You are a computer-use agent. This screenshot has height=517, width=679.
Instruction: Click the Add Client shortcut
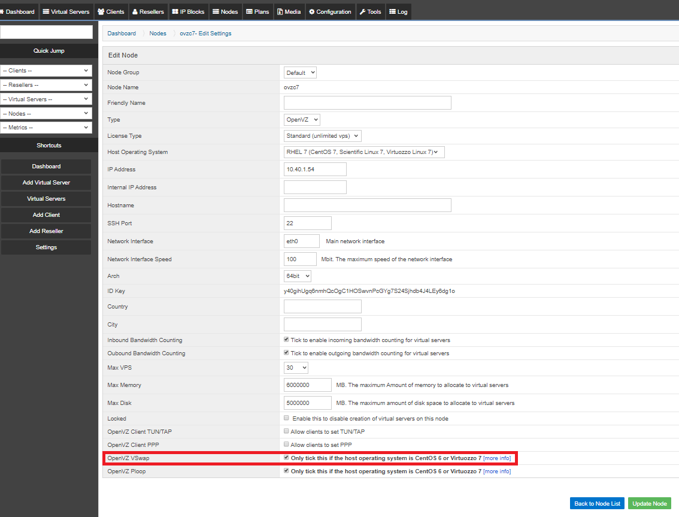pos(46,215)
